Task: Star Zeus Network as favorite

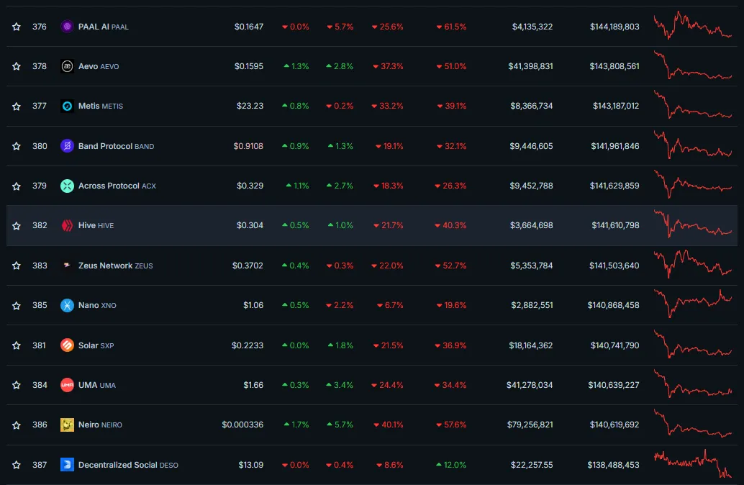Action: (17, 266)
